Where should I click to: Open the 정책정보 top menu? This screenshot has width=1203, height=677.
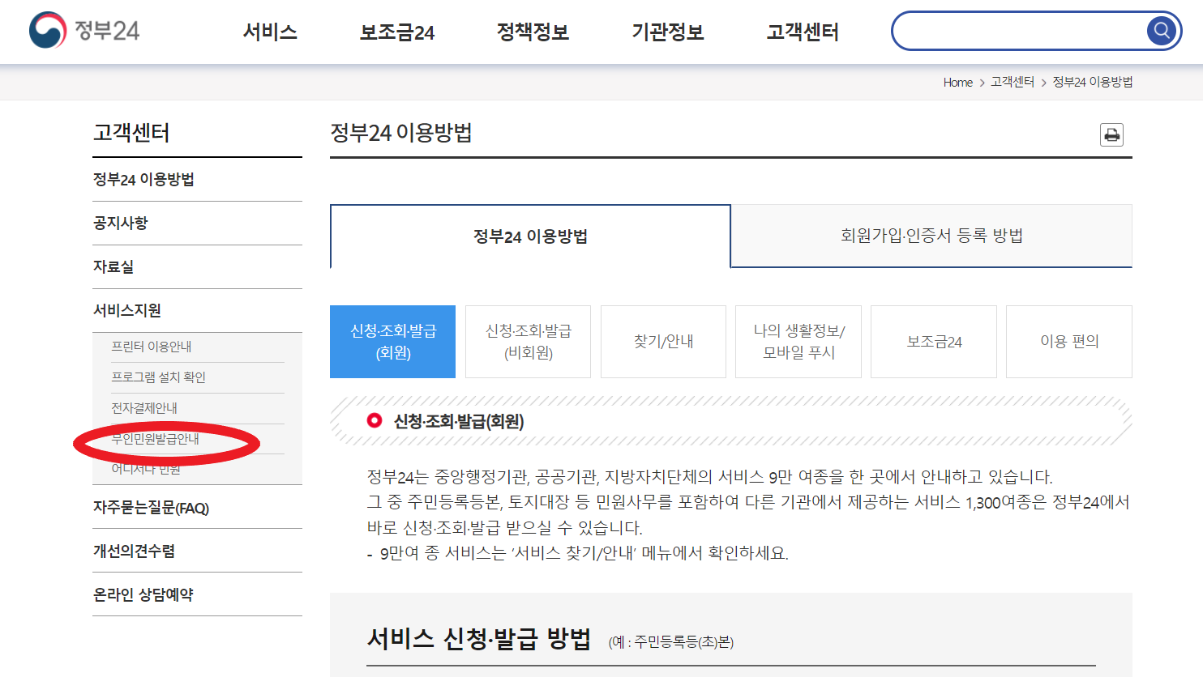tap(533, 32)
